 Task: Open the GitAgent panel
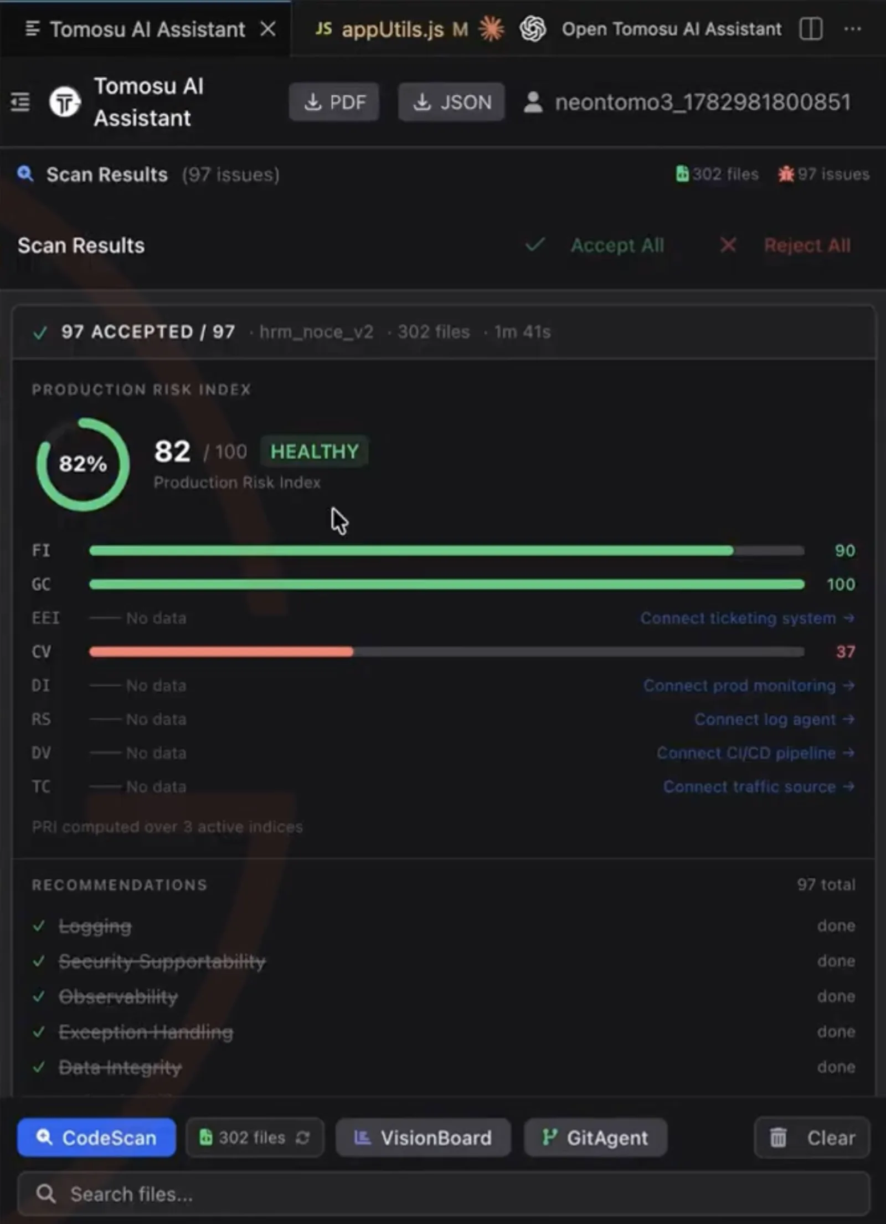(595, 1138)
